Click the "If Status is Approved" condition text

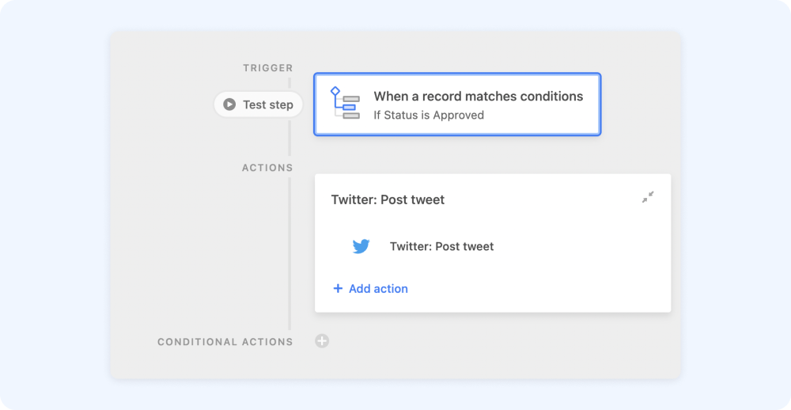point(429,115)
